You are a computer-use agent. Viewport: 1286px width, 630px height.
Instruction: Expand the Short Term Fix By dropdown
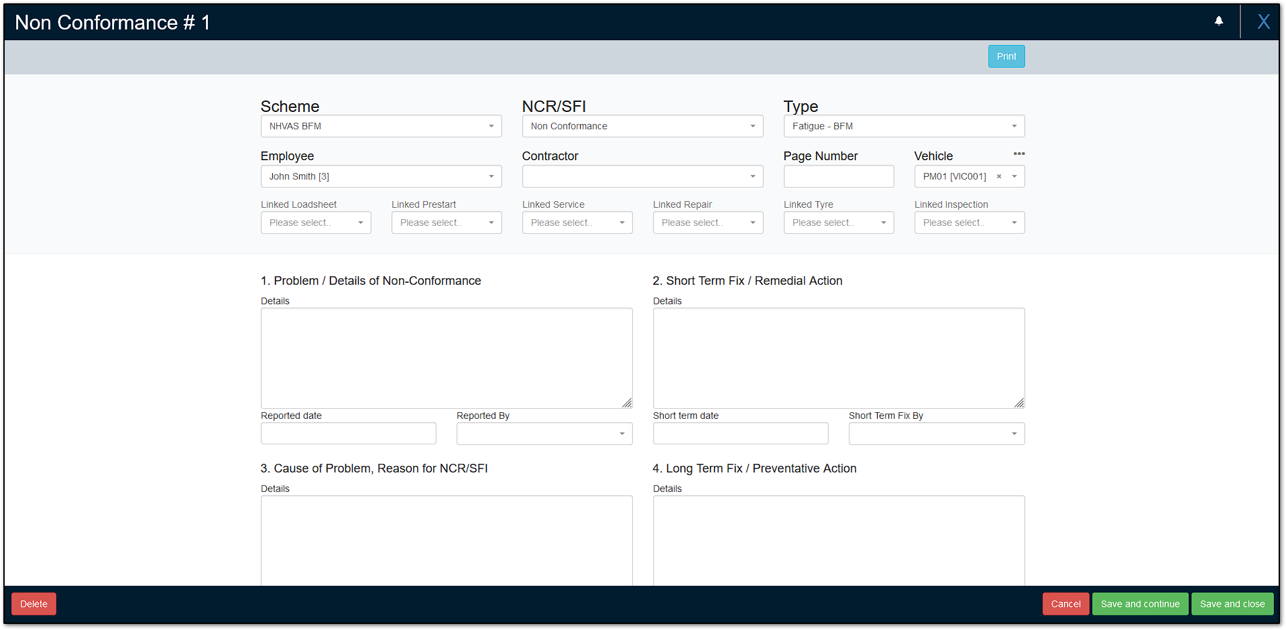coord(1014,434)
